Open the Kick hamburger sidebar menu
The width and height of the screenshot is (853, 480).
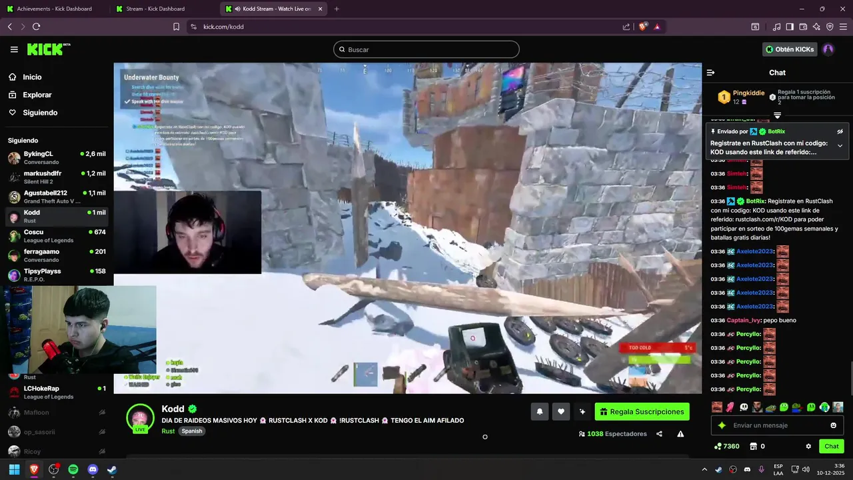click(14, 49)
